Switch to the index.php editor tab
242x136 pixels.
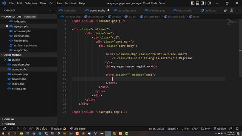[x=68, y=11]
